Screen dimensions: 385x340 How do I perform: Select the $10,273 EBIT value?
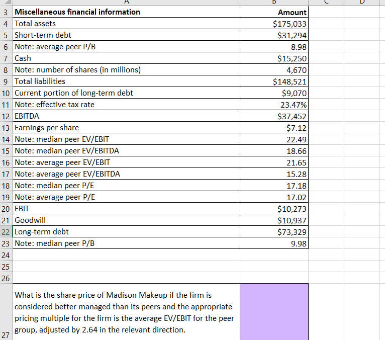pyautogui.click(x=274, y=208)
